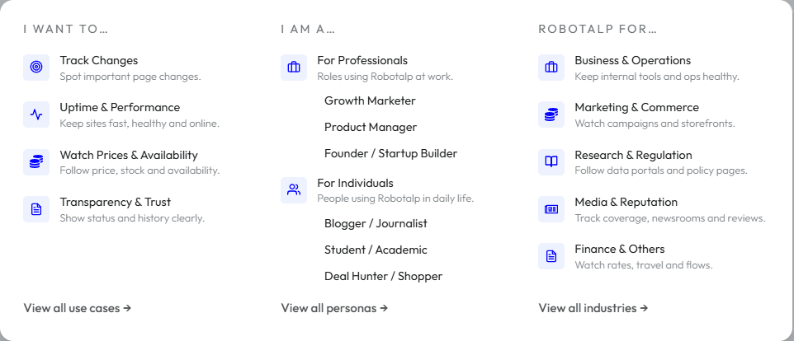Go to Deal Hunter / Shopper
The image size is (794, 341).
(383, 277)
